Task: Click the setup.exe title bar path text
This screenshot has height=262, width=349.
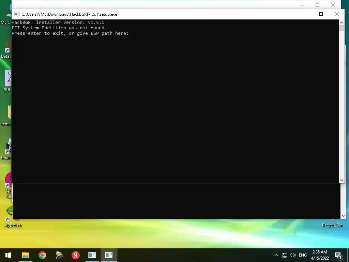Action: click(69, 14)
